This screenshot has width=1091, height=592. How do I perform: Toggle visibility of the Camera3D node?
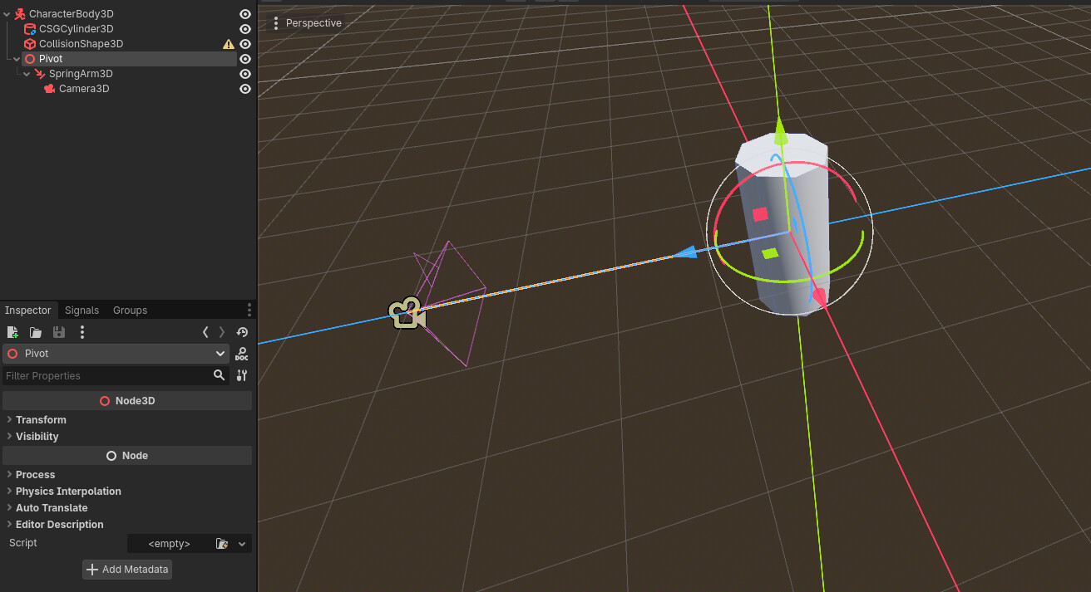click(x=245, y=89)
